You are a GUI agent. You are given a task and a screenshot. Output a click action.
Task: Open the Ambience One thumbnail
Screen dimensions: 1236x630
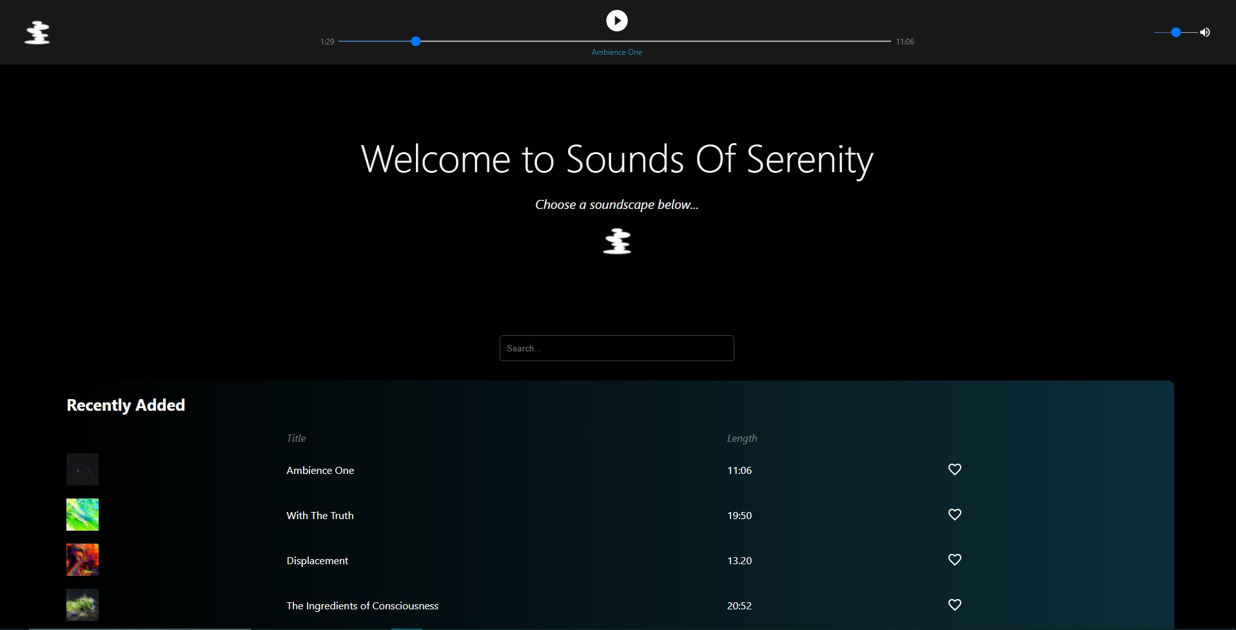point(83,469)
